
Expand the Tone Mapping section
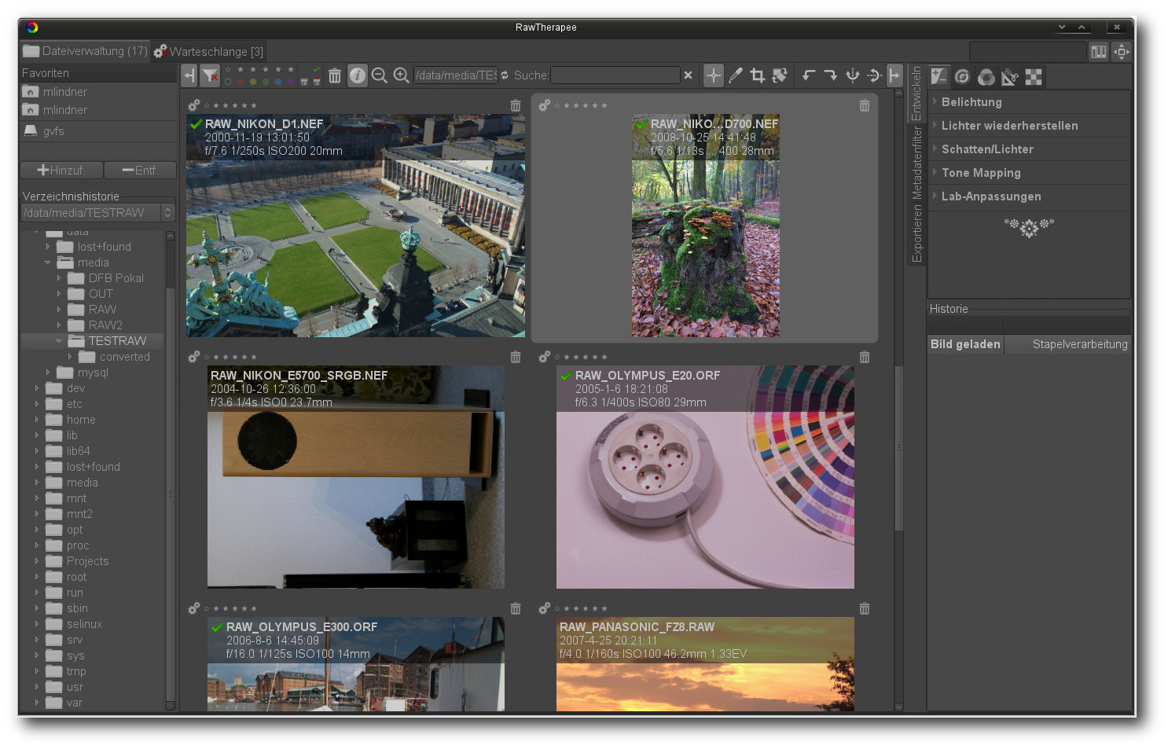coord(1029,173)
